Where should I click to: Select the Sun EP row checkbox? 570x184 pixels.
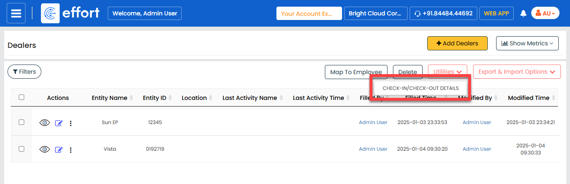[x=22, y=122]
